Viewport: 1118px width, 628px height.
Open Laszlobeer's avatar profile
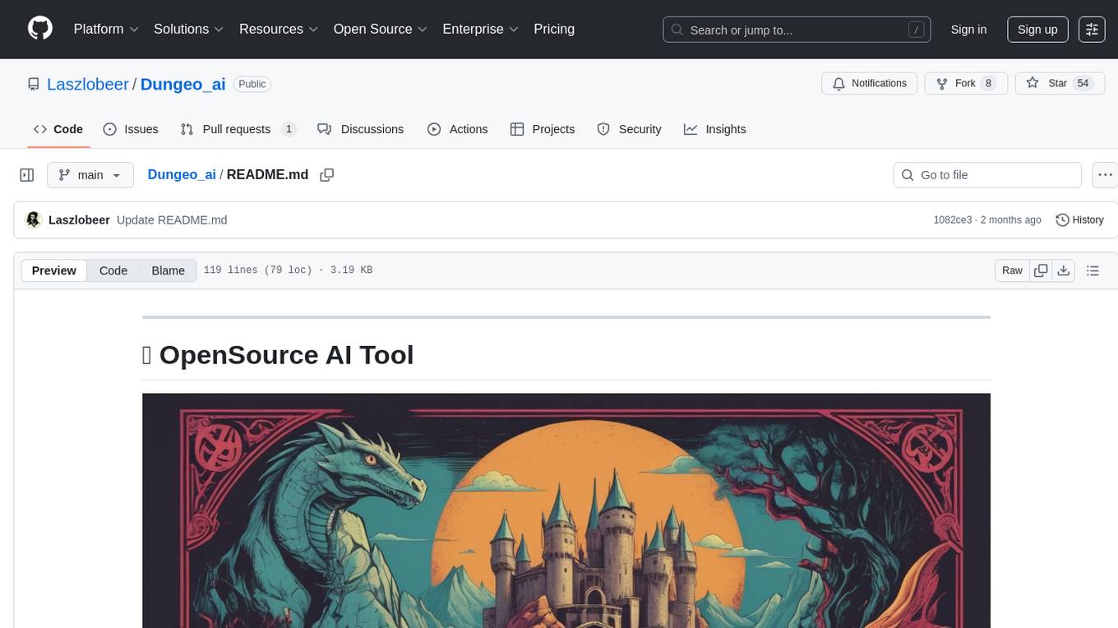(34, 219)
